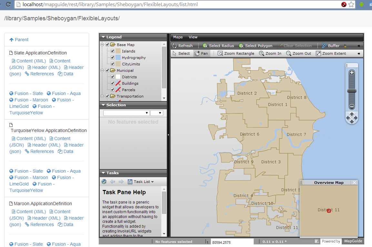Collapse the Base Map layer group
The image size is (372, 247).
click(x=102, y=44)
